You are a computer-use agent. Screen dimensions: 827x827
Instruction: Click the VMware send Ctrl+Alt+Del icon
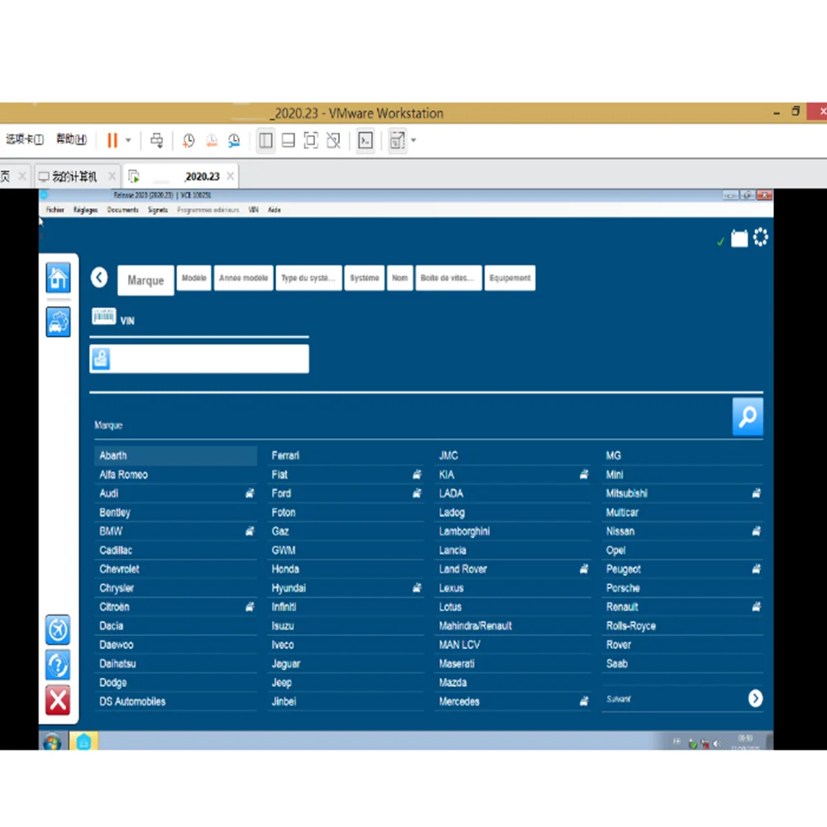(x=156, y=141)
